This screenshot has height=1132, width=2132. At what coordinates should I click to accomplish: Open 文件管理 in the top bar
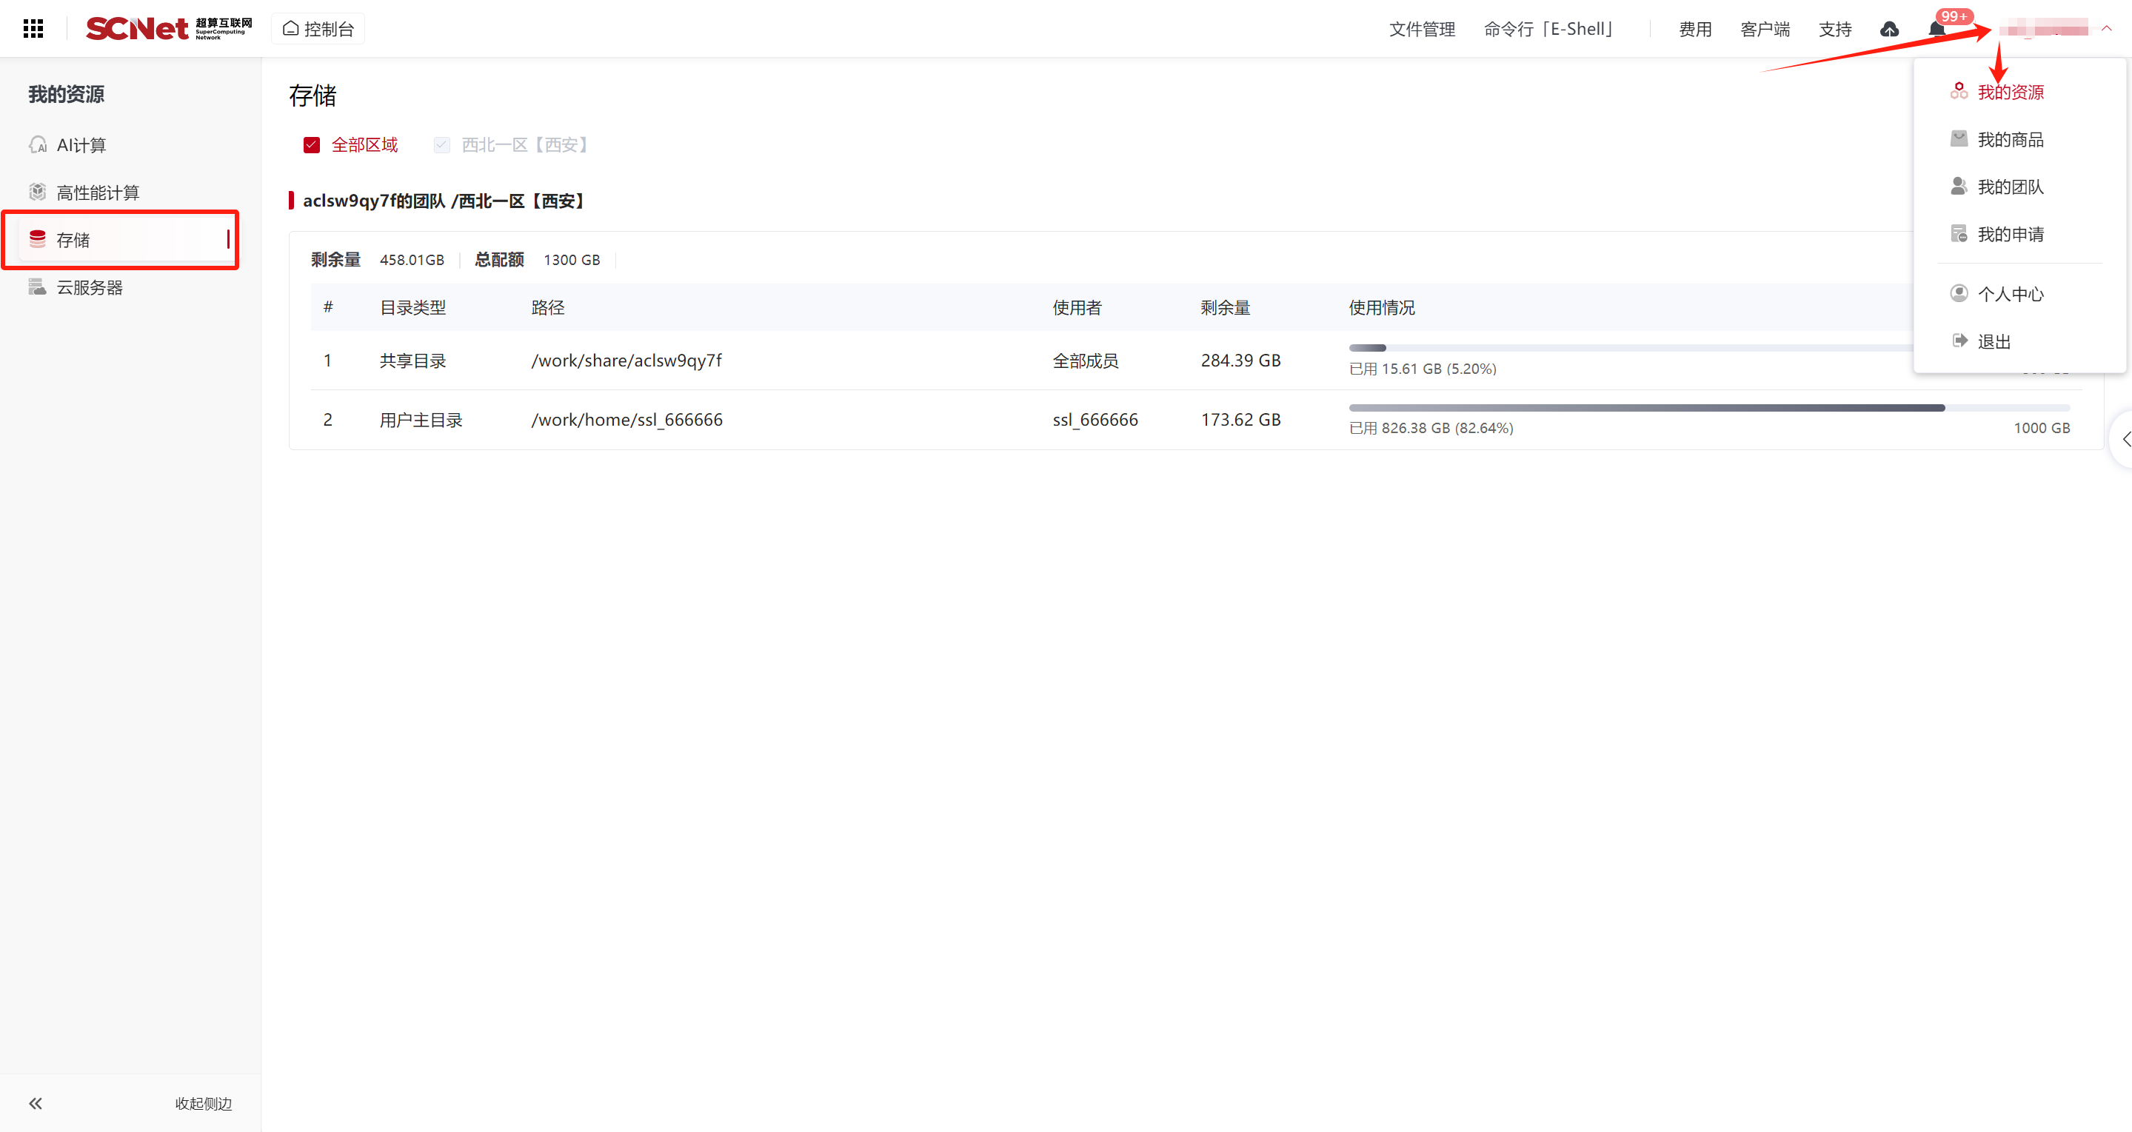pos(1421,30)
